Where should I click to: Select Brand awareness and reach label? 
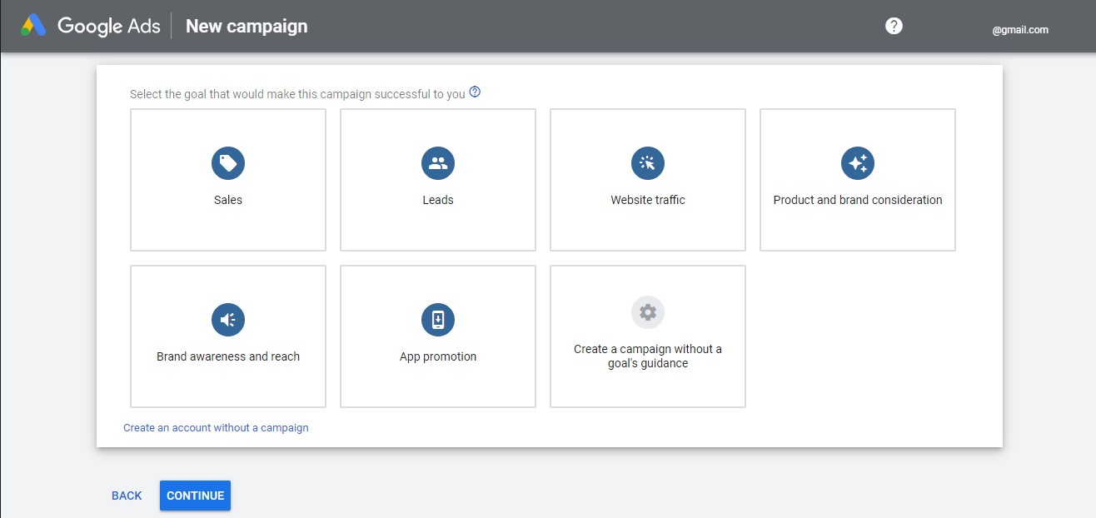228,356
